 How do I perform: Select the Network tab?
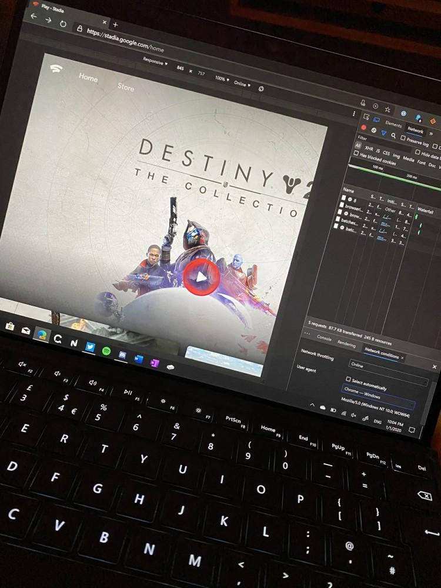coord(415,130)
